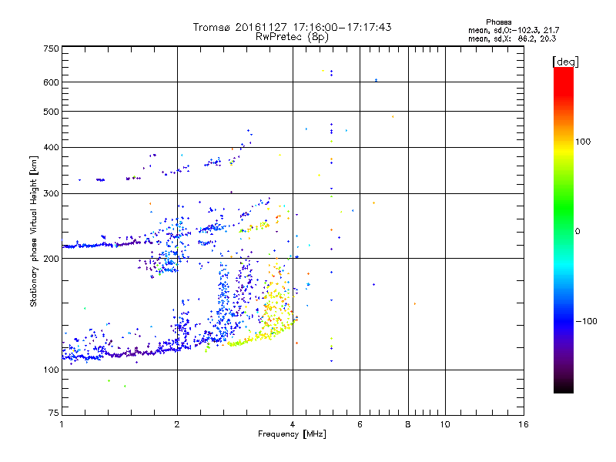Image resolution: width=616 pixels, height=462 pixels.
Task: Click the 75 km y-axis tick label
Action: 54,413
